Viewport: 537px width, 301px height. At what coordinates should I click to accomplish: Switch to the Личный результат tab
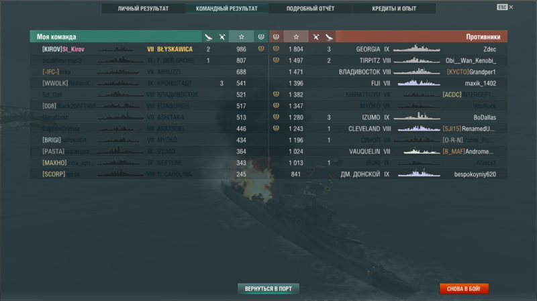tap(143, 9)
